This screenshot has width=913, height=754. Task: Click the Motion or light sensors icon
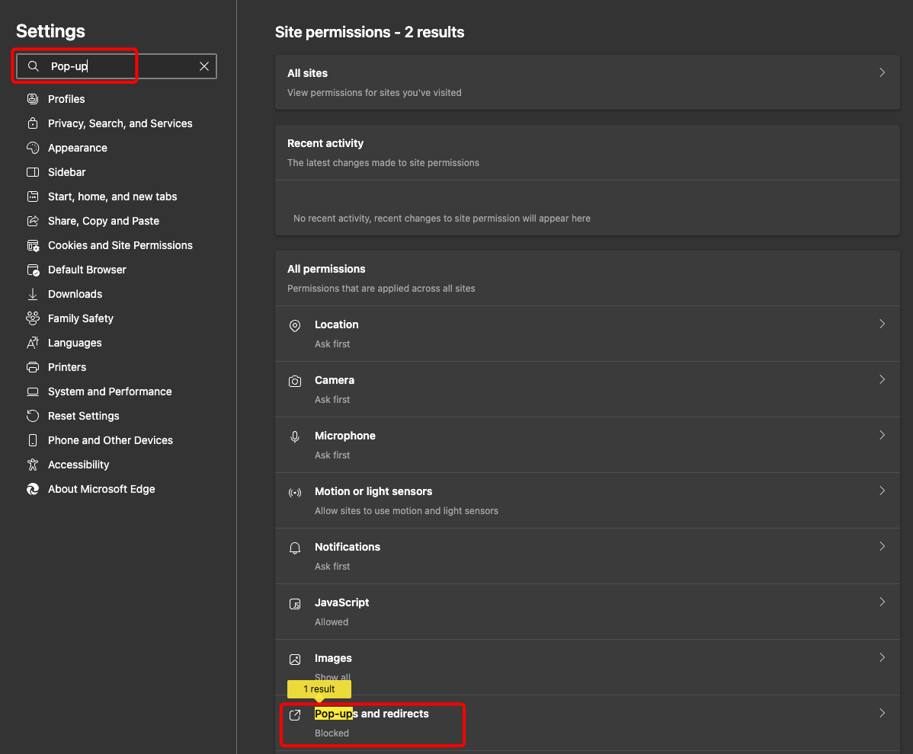[x=295, y=493]
